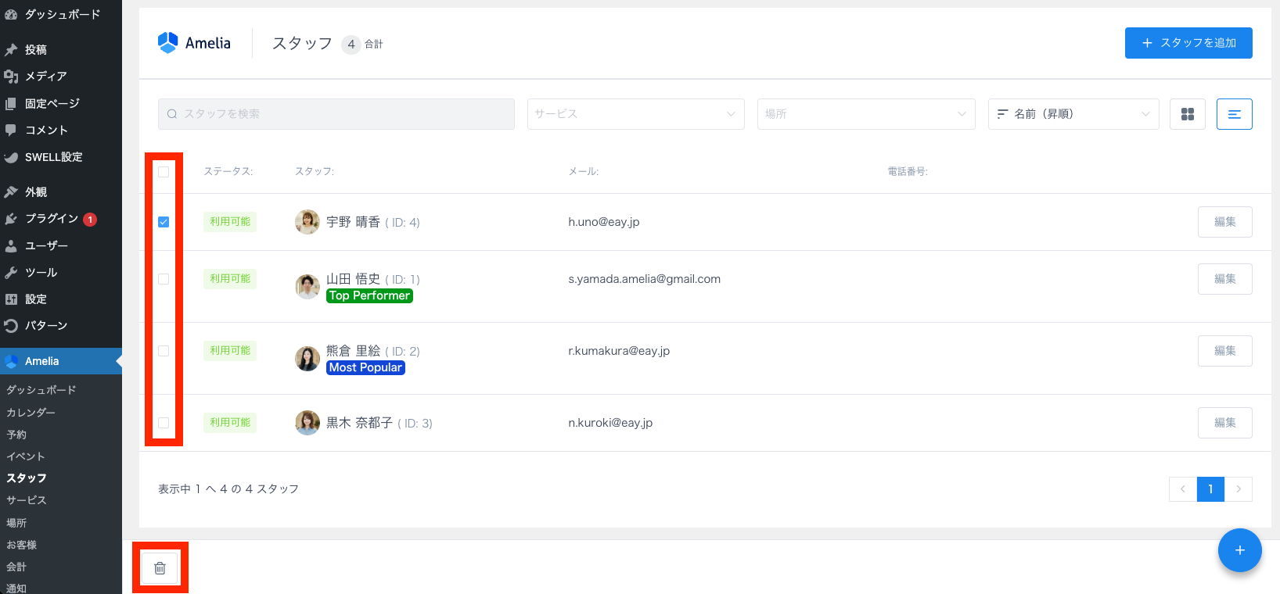This screenshot has height=594, width=1280.
Task: Click 宇野 晴香's avatar photo
Action: 307,222
